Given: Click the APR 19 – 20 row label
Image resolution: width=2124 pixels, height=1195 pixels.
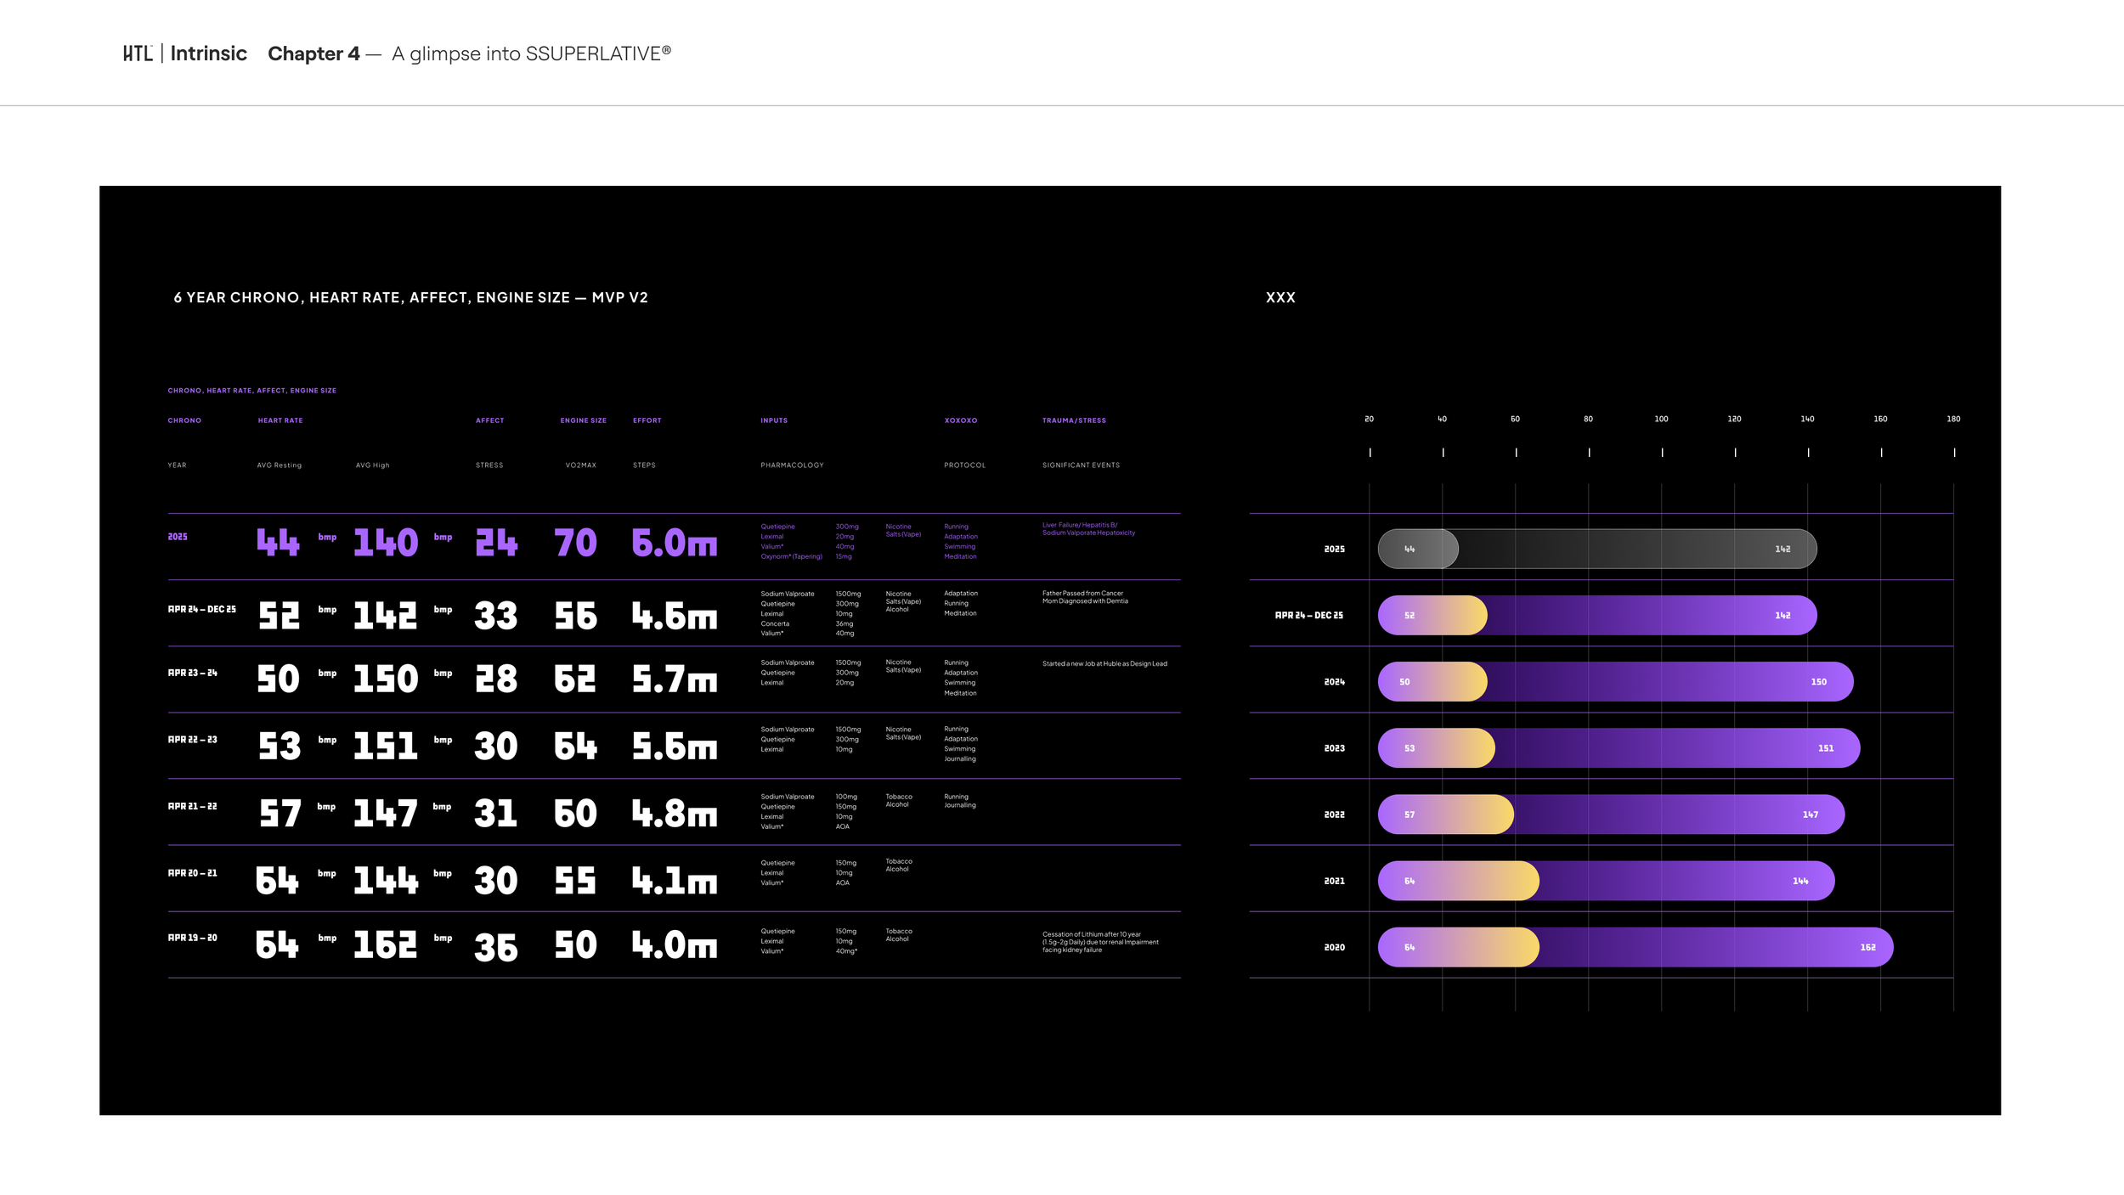Looking at the screenshot, I should [x=192, y=938].
